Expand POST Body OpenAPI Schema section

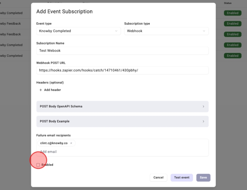(x=122, y=107)
